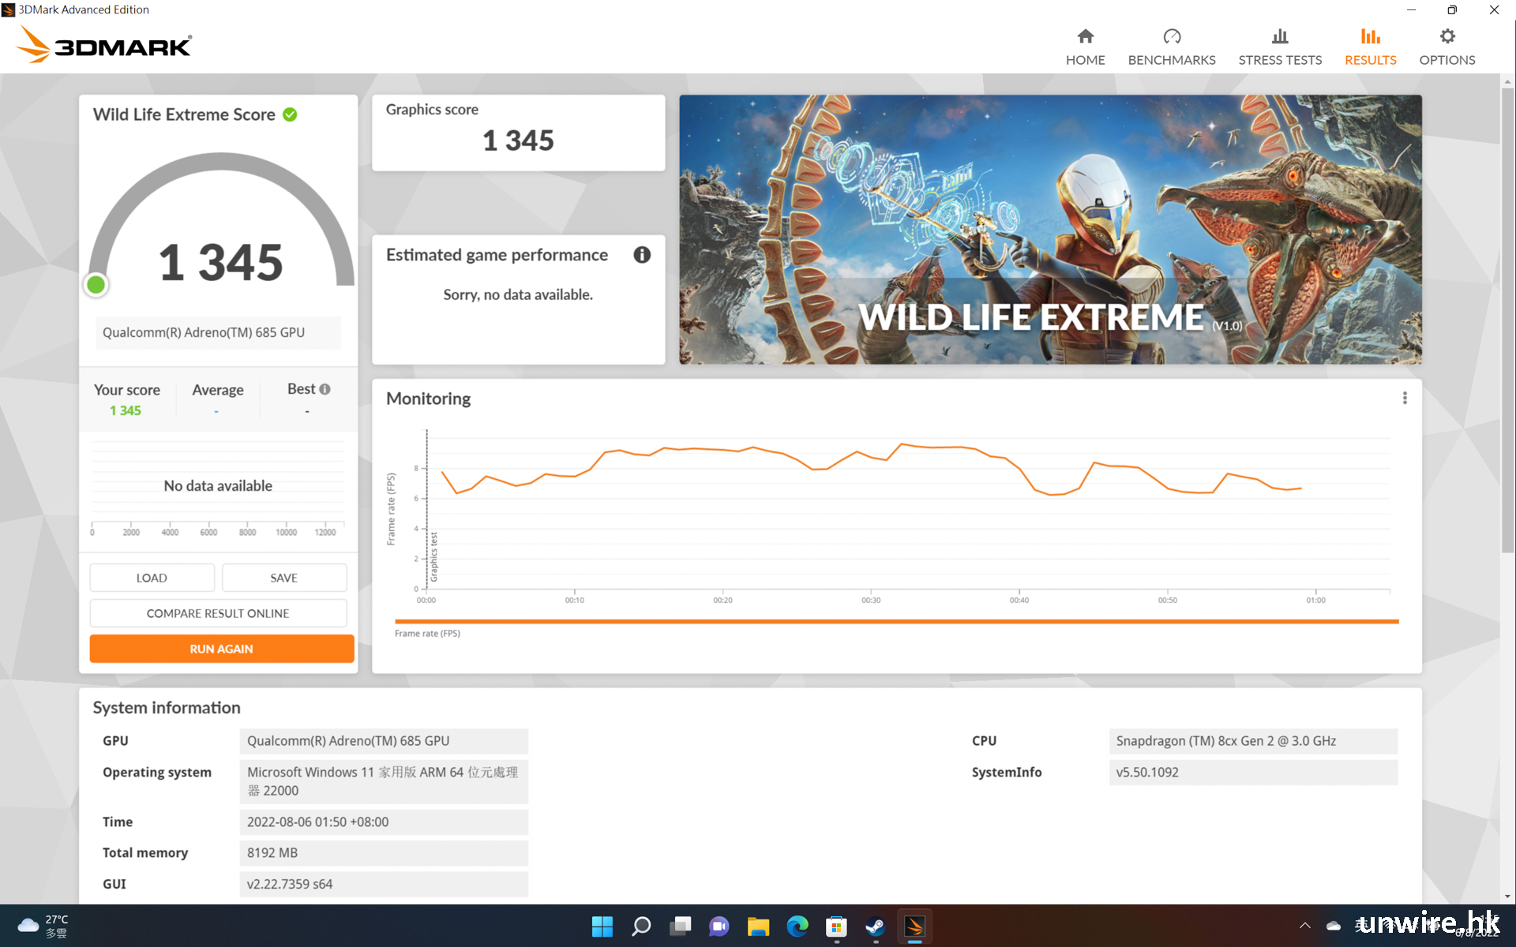Open Monitoring three-dot options menu
Screen dimensions: 1516x947
pos(1404,399)
